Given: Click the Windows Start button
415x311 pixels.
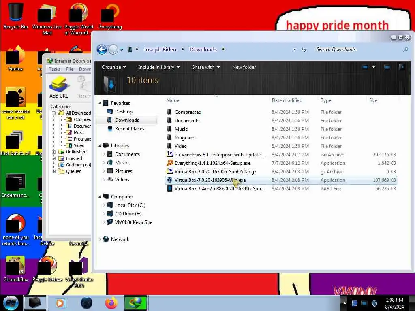Looking at the screenshot, I should coord(11,303).
